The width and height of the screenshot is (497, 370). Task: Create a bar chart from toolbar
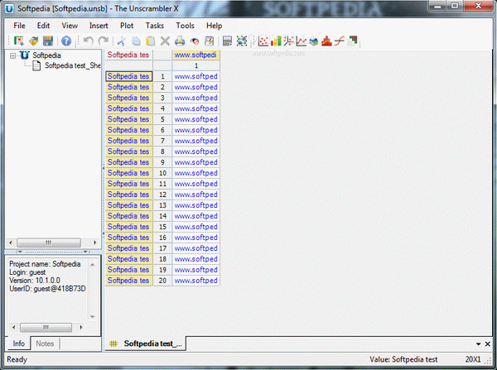pos(276,41)
